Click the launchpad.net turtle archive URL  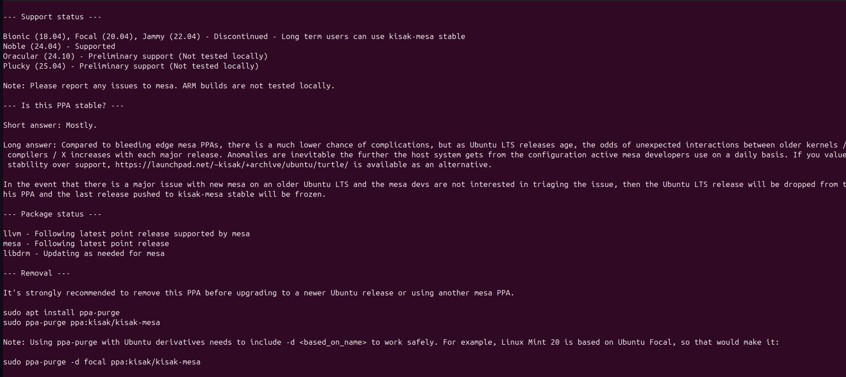tap(232, 165)
